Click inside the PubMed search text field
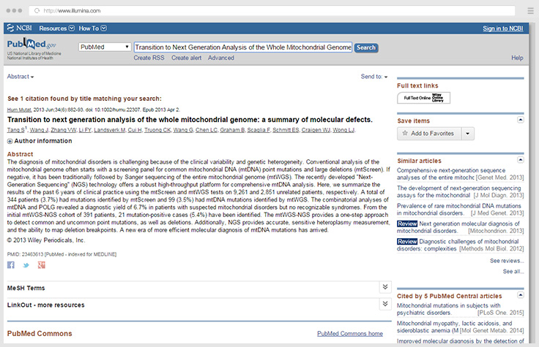539x347 pixels. tap(242, 47)
